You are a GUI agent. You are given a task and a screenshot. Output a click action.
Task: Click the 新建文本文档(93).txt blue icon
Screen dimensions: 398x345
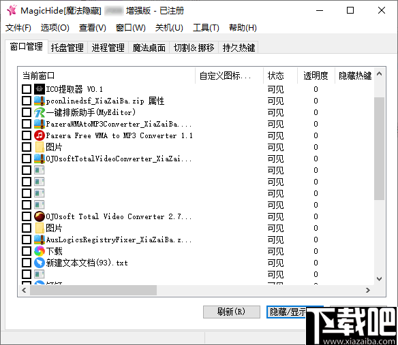pyautogui.click(x=40, y=263)
